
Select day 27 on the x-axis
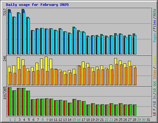pyautogui.click(x=130, y=120)
